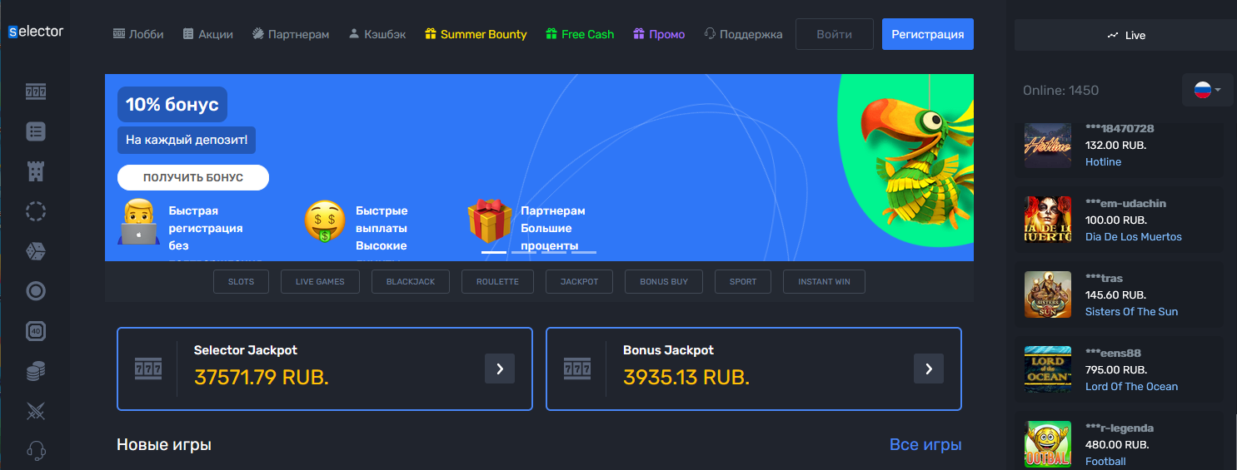The height and width of the screenshot is (470, 1237).
Task: Open the Hotline game link
Action: click(1103, 162)
